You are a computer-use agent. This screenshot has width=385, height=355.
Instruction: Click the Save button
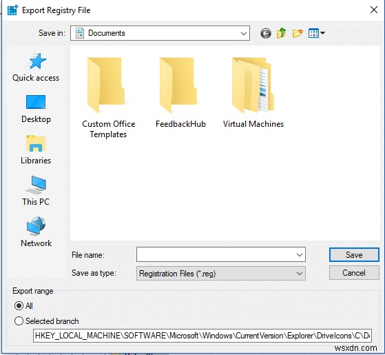tap(354, 255)
